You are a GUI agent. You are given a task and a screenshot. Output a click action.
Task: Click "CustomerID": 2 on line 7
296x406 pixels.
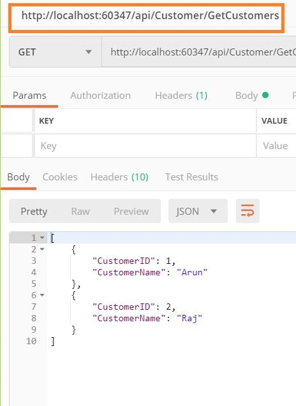(134, 307)
